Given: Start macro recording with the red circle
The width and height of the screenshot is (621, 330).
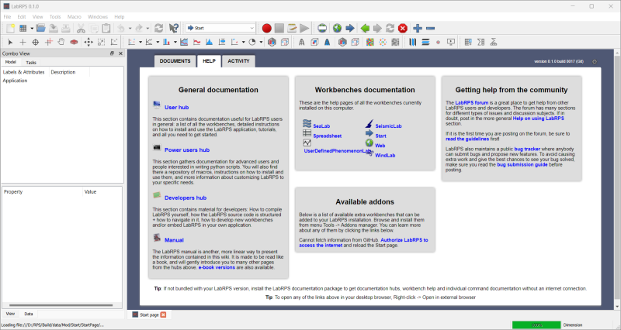Looking at the screenshot, I should click(x=266, y=28).
